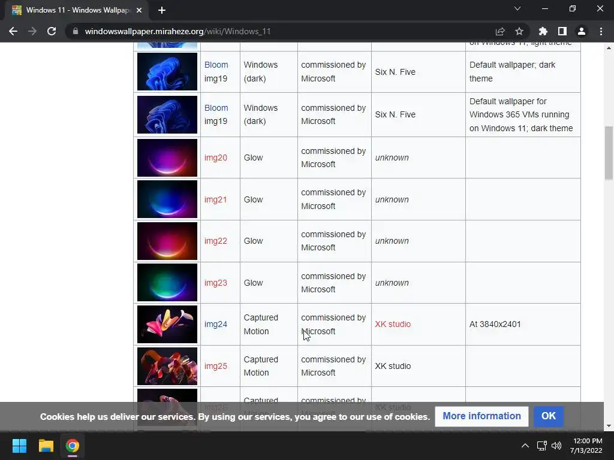Open the img24 Captured Motion thumbnail

167,324
